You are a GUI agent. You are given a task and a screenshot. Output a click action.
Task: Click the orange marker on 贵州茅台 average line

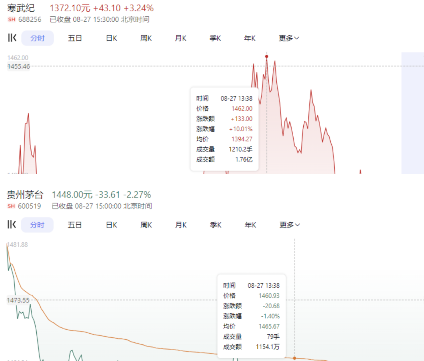[295, 358]
